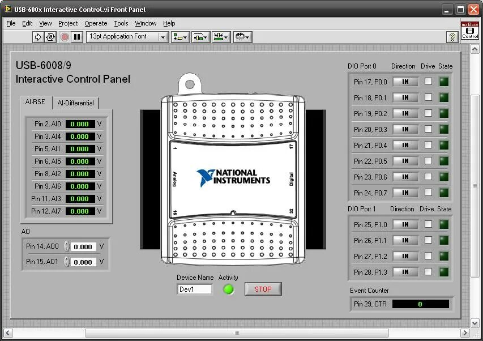The height and width of the screenshot is (341, 483).
Task: Click the State LED for Pin 28, P1.3
Action: [444, 272]
